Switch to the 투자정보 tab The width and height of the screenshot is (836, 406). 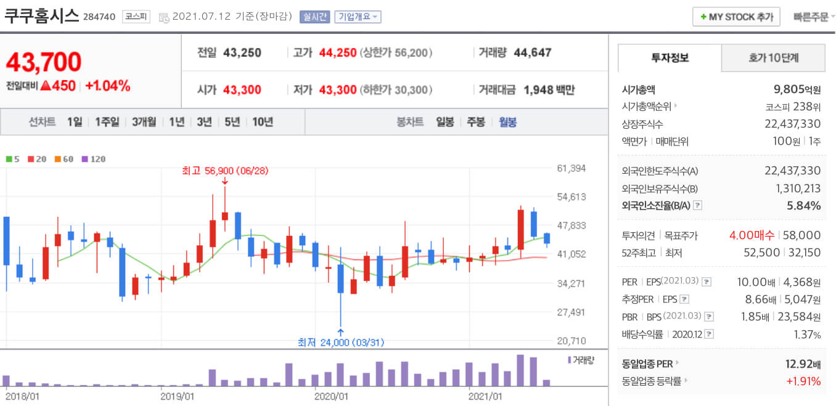coord(670,58)
